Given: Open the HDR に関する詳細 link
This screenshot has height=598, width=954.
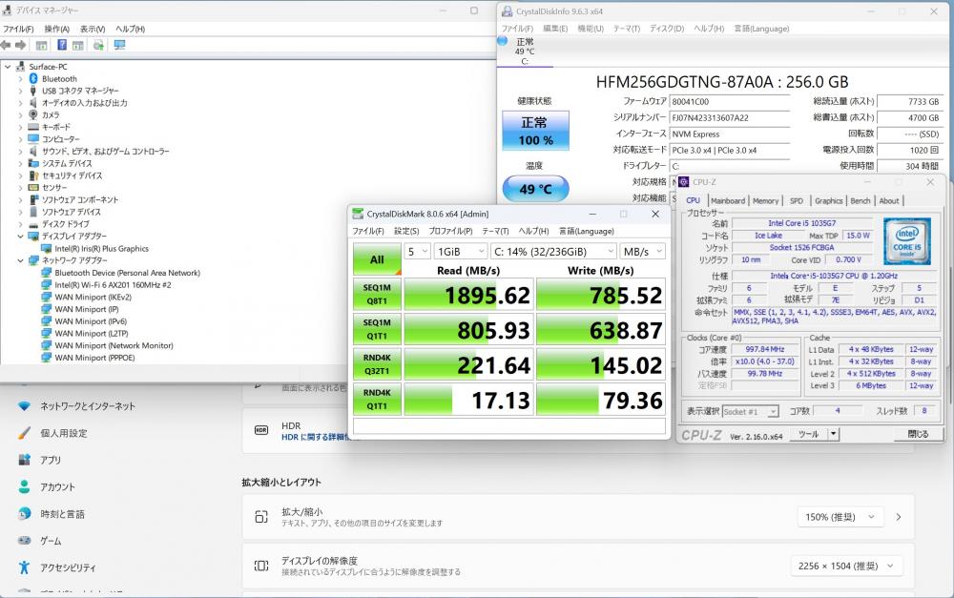Looking at the screenshot, I should pos(314,437).
